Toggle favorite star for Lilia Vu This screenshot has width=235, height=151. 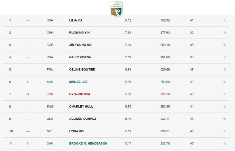225,20
